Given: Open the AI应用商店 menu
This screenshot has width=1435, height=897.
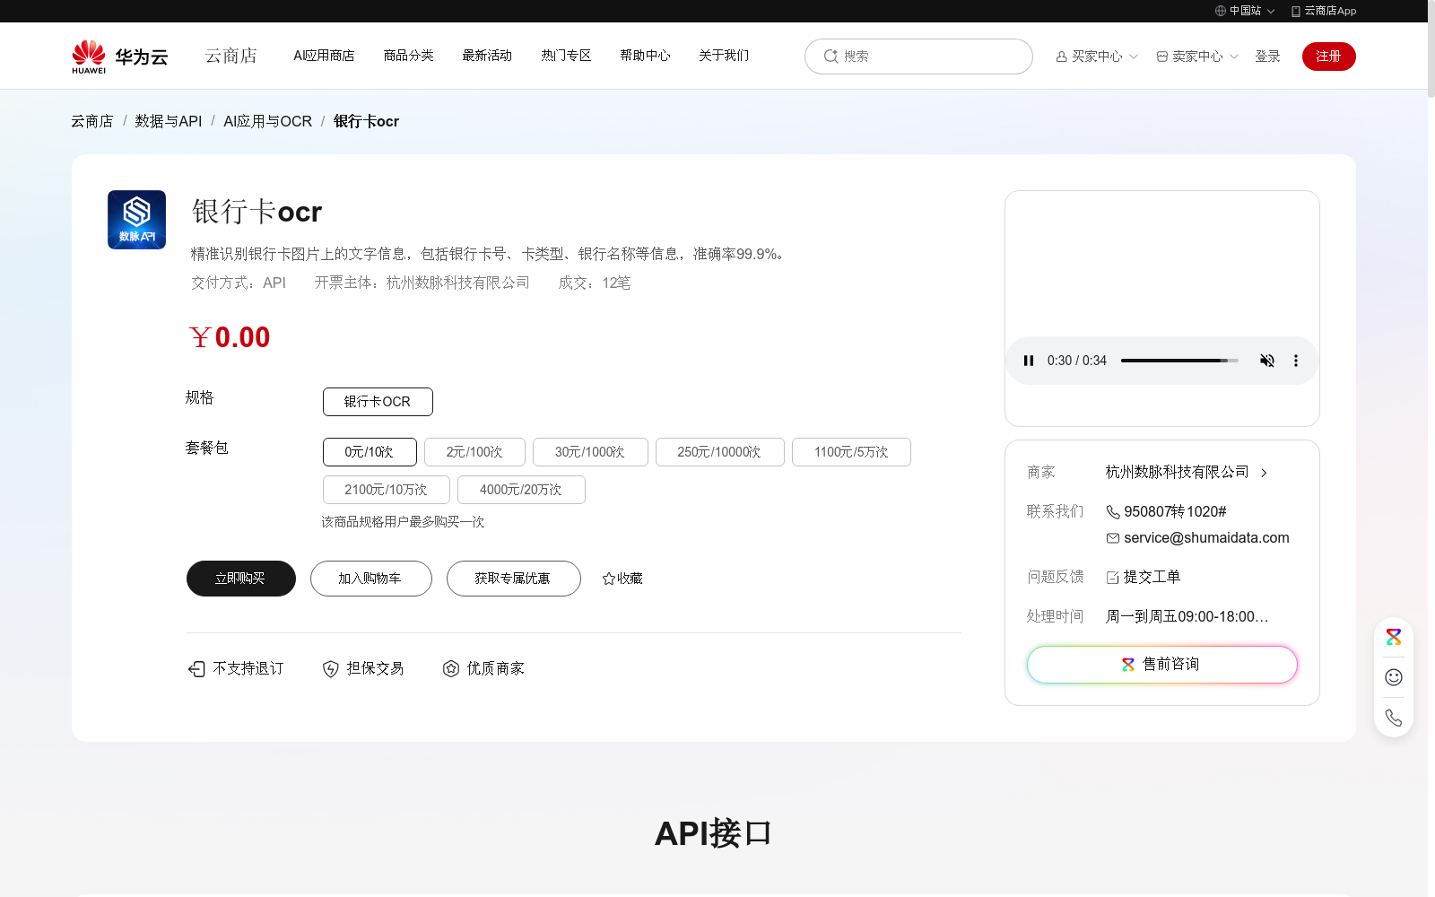Looking at the screenshot, I should (324, 56).
